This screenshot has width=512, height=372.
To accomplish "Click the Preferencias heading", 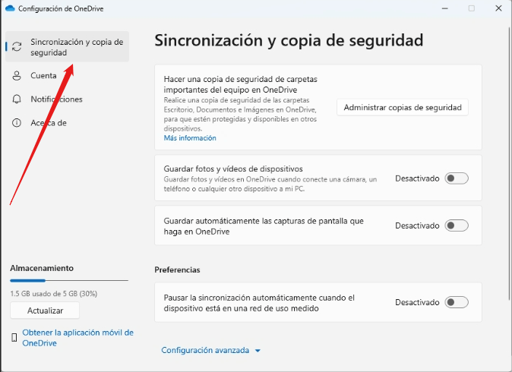I will 177,270.
